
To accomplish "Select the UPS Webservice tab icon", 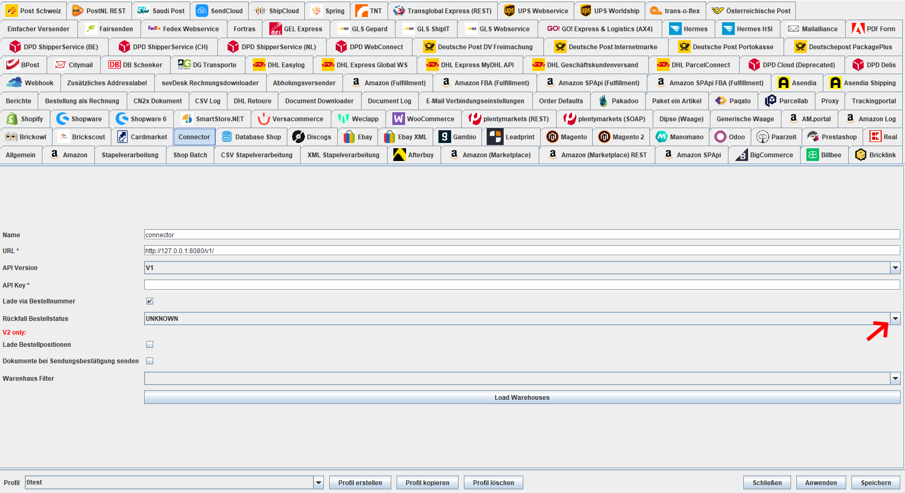I will 509,11.
